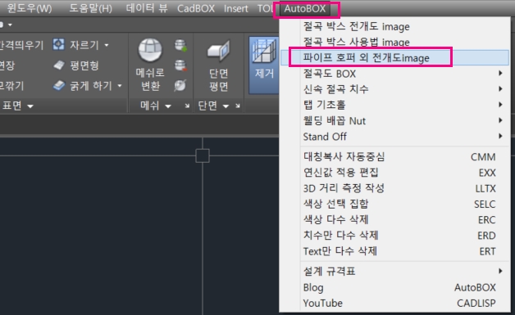Open the CadBOX menu

pos(196,9)
